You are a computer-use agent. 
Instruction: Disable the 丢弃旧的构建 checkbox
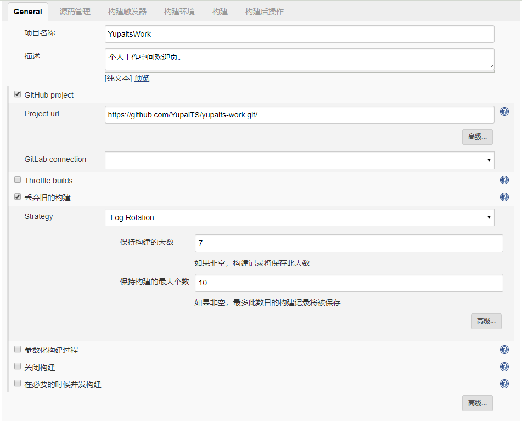pos(18,197)
